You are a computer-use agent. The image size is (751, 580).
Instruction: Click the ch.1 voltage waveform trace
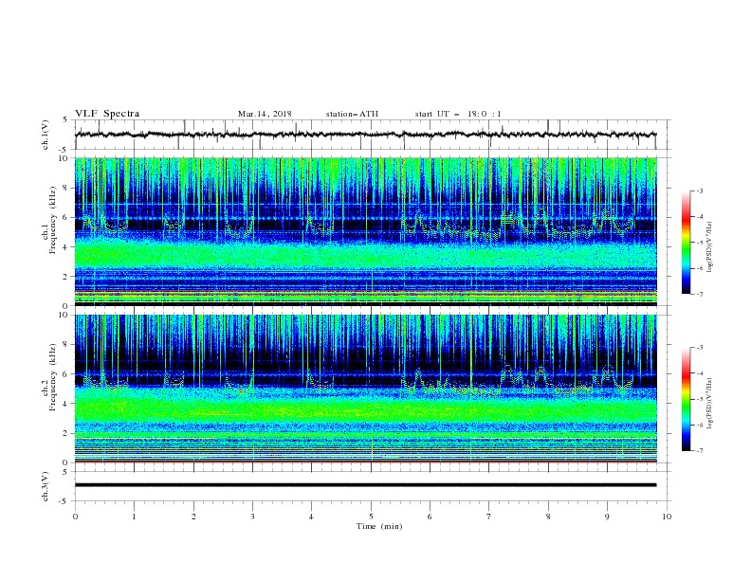(365, 135)
